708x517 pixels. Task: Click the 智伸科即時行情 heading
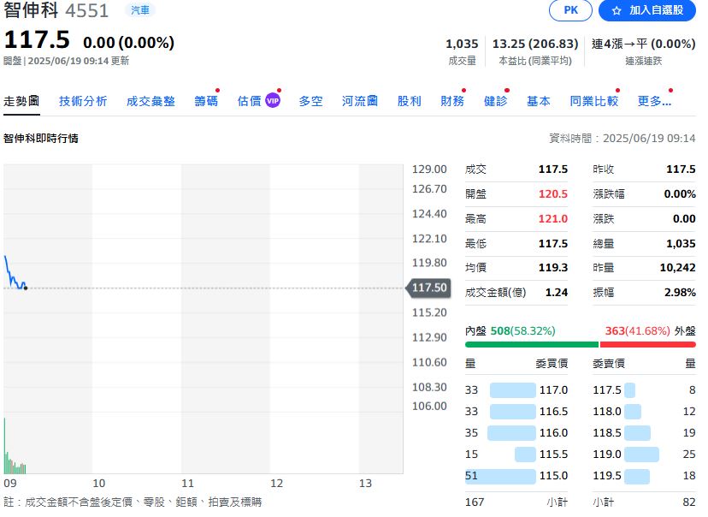pyautogui.click(x=41, y=139)
